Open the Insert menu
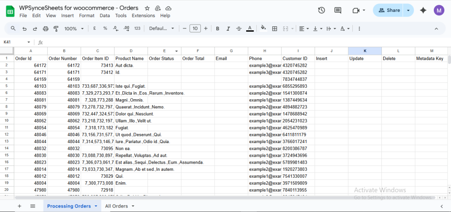 point(67,15)
